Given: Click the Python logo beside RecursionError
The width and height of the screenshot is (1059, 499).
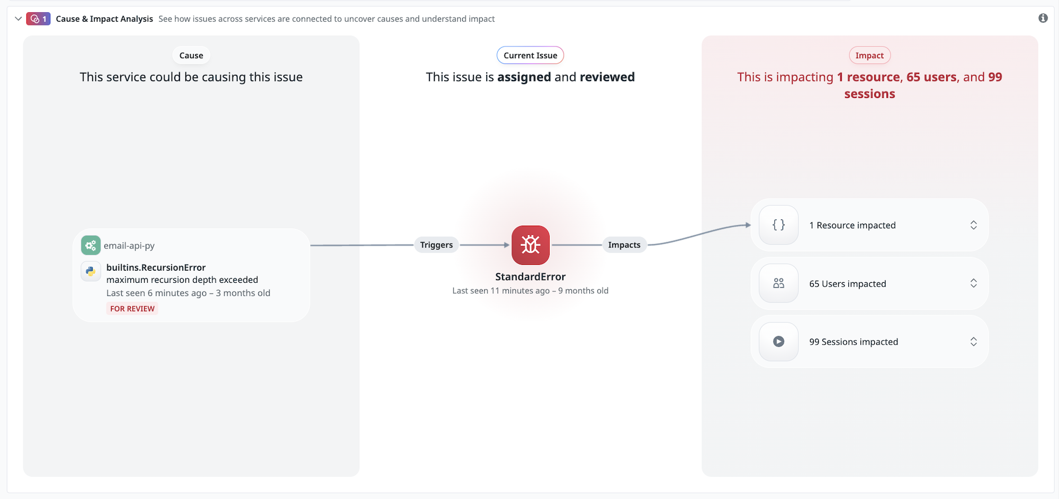Looking at the screenshot, I should [x=91, y=271].
